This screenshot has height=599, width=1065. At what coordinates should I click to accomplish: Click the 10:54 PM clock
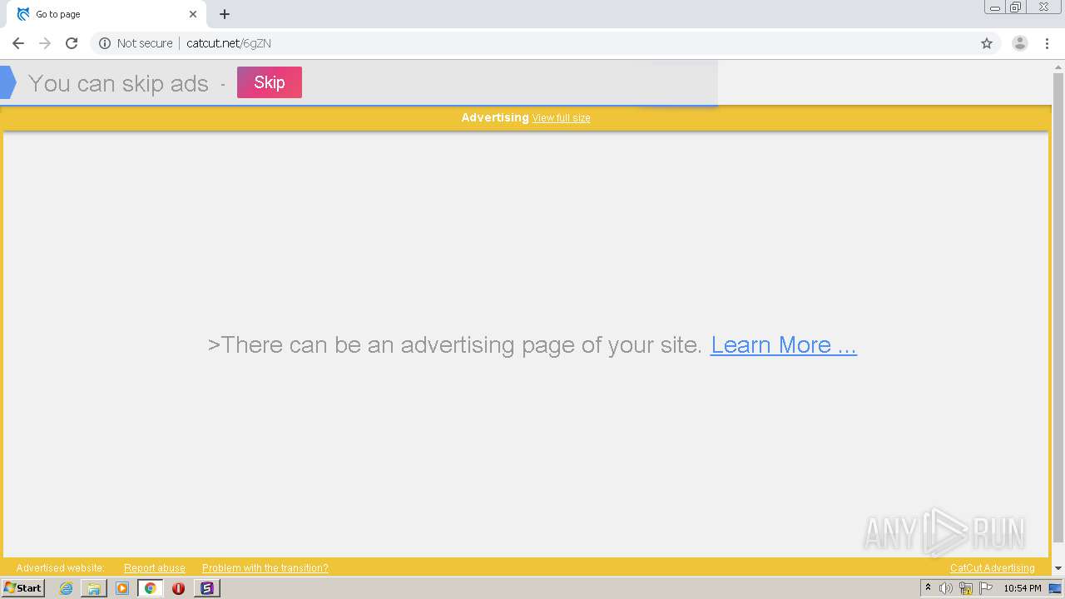(x=1023, y=588)
